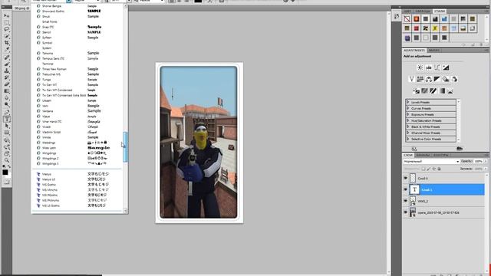This screenshot has width=491, height=276.
Task: Select the Healing Brush tool
Action: 7,58
